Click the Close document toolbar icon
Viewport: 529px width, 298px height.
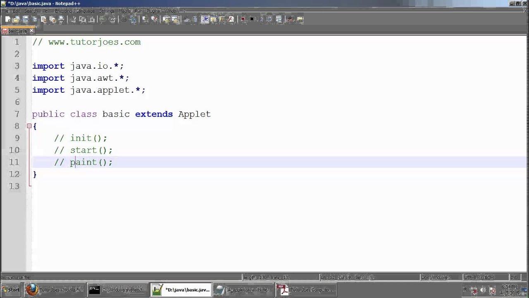point(43,19)
